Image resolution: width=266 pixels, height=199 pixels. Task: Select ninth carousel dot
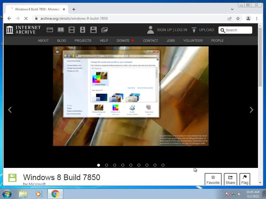pyautogui.click(x=163, y=165)
